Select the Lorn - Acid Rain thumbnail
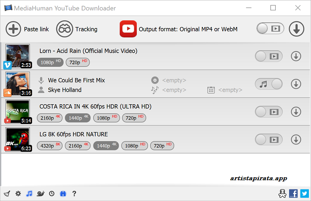311x201 pixels. click(18, 56)
